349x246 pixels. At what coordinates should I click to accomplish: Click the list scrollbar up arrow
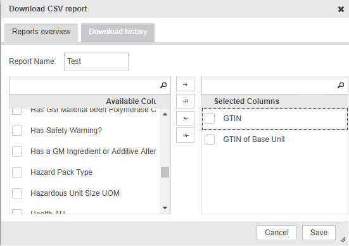165,114
